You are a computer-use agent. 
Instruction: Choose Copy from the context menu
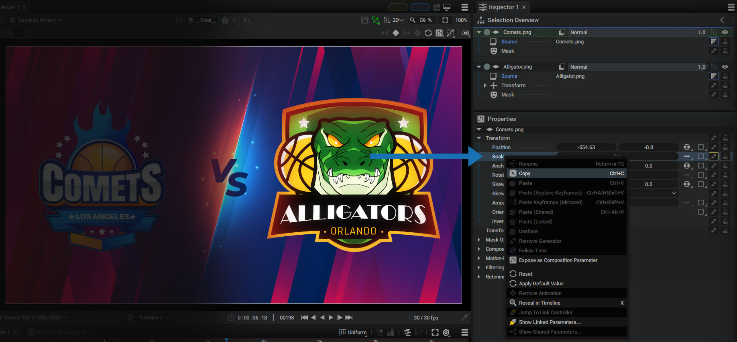tap(566, 174)
